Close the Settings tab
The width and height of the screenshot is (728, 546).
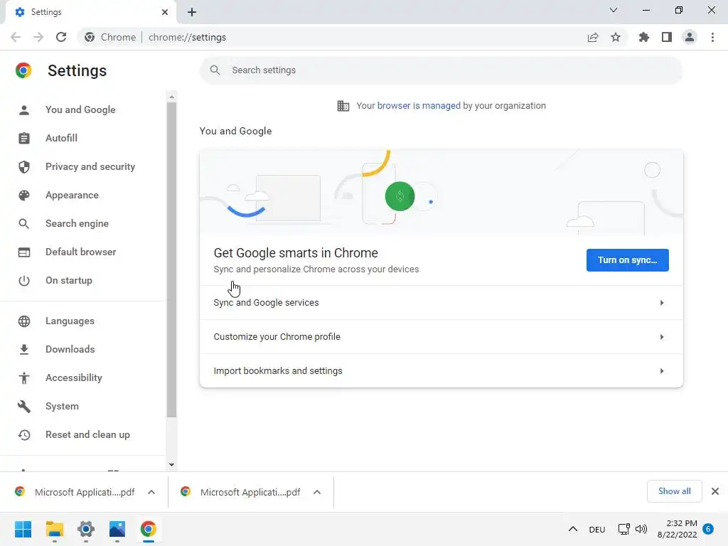[165, 12]
